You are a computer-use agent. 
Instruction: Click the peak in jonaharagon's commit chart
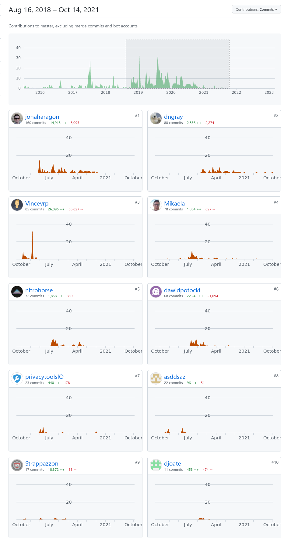[39, 166]
